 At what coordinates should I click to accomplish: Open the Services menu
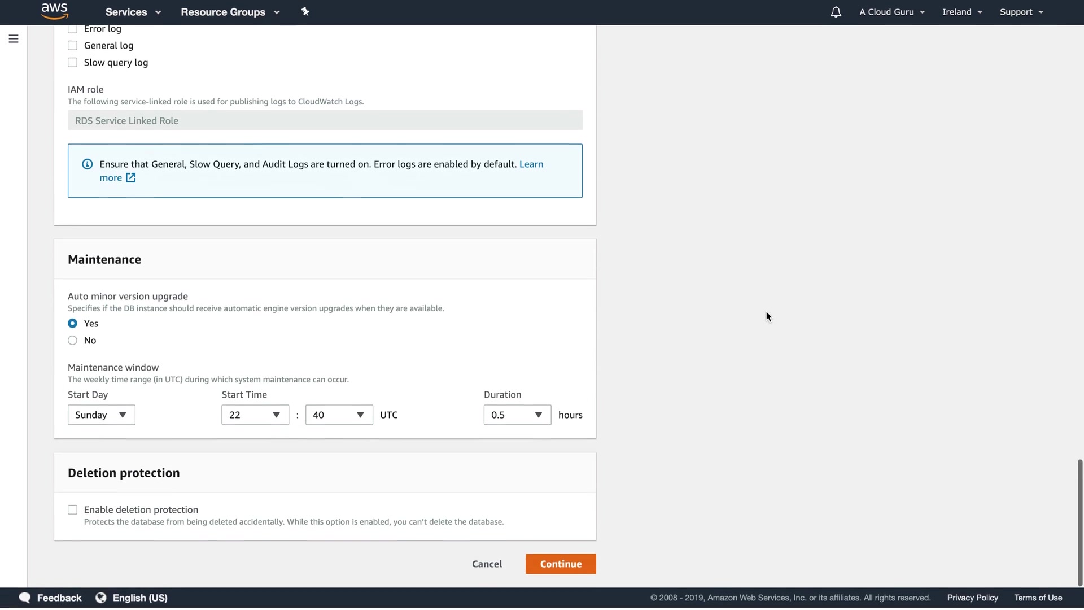pos(133,12)
